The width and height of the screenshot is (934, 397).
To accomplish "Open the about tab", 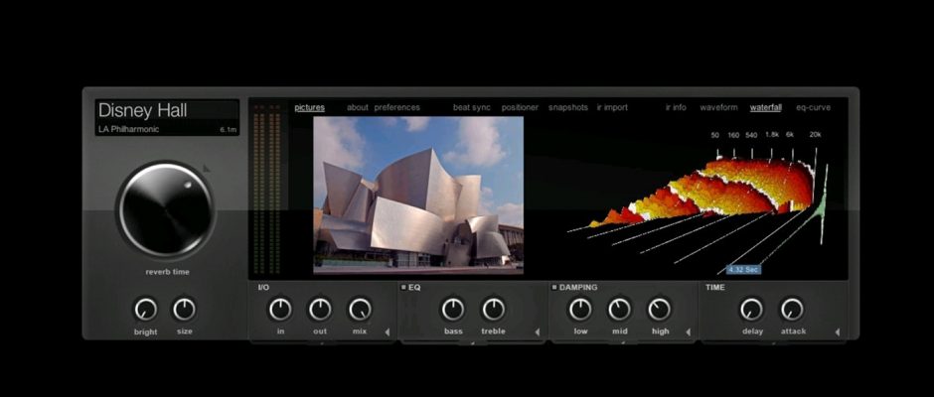I will [358, 108].
